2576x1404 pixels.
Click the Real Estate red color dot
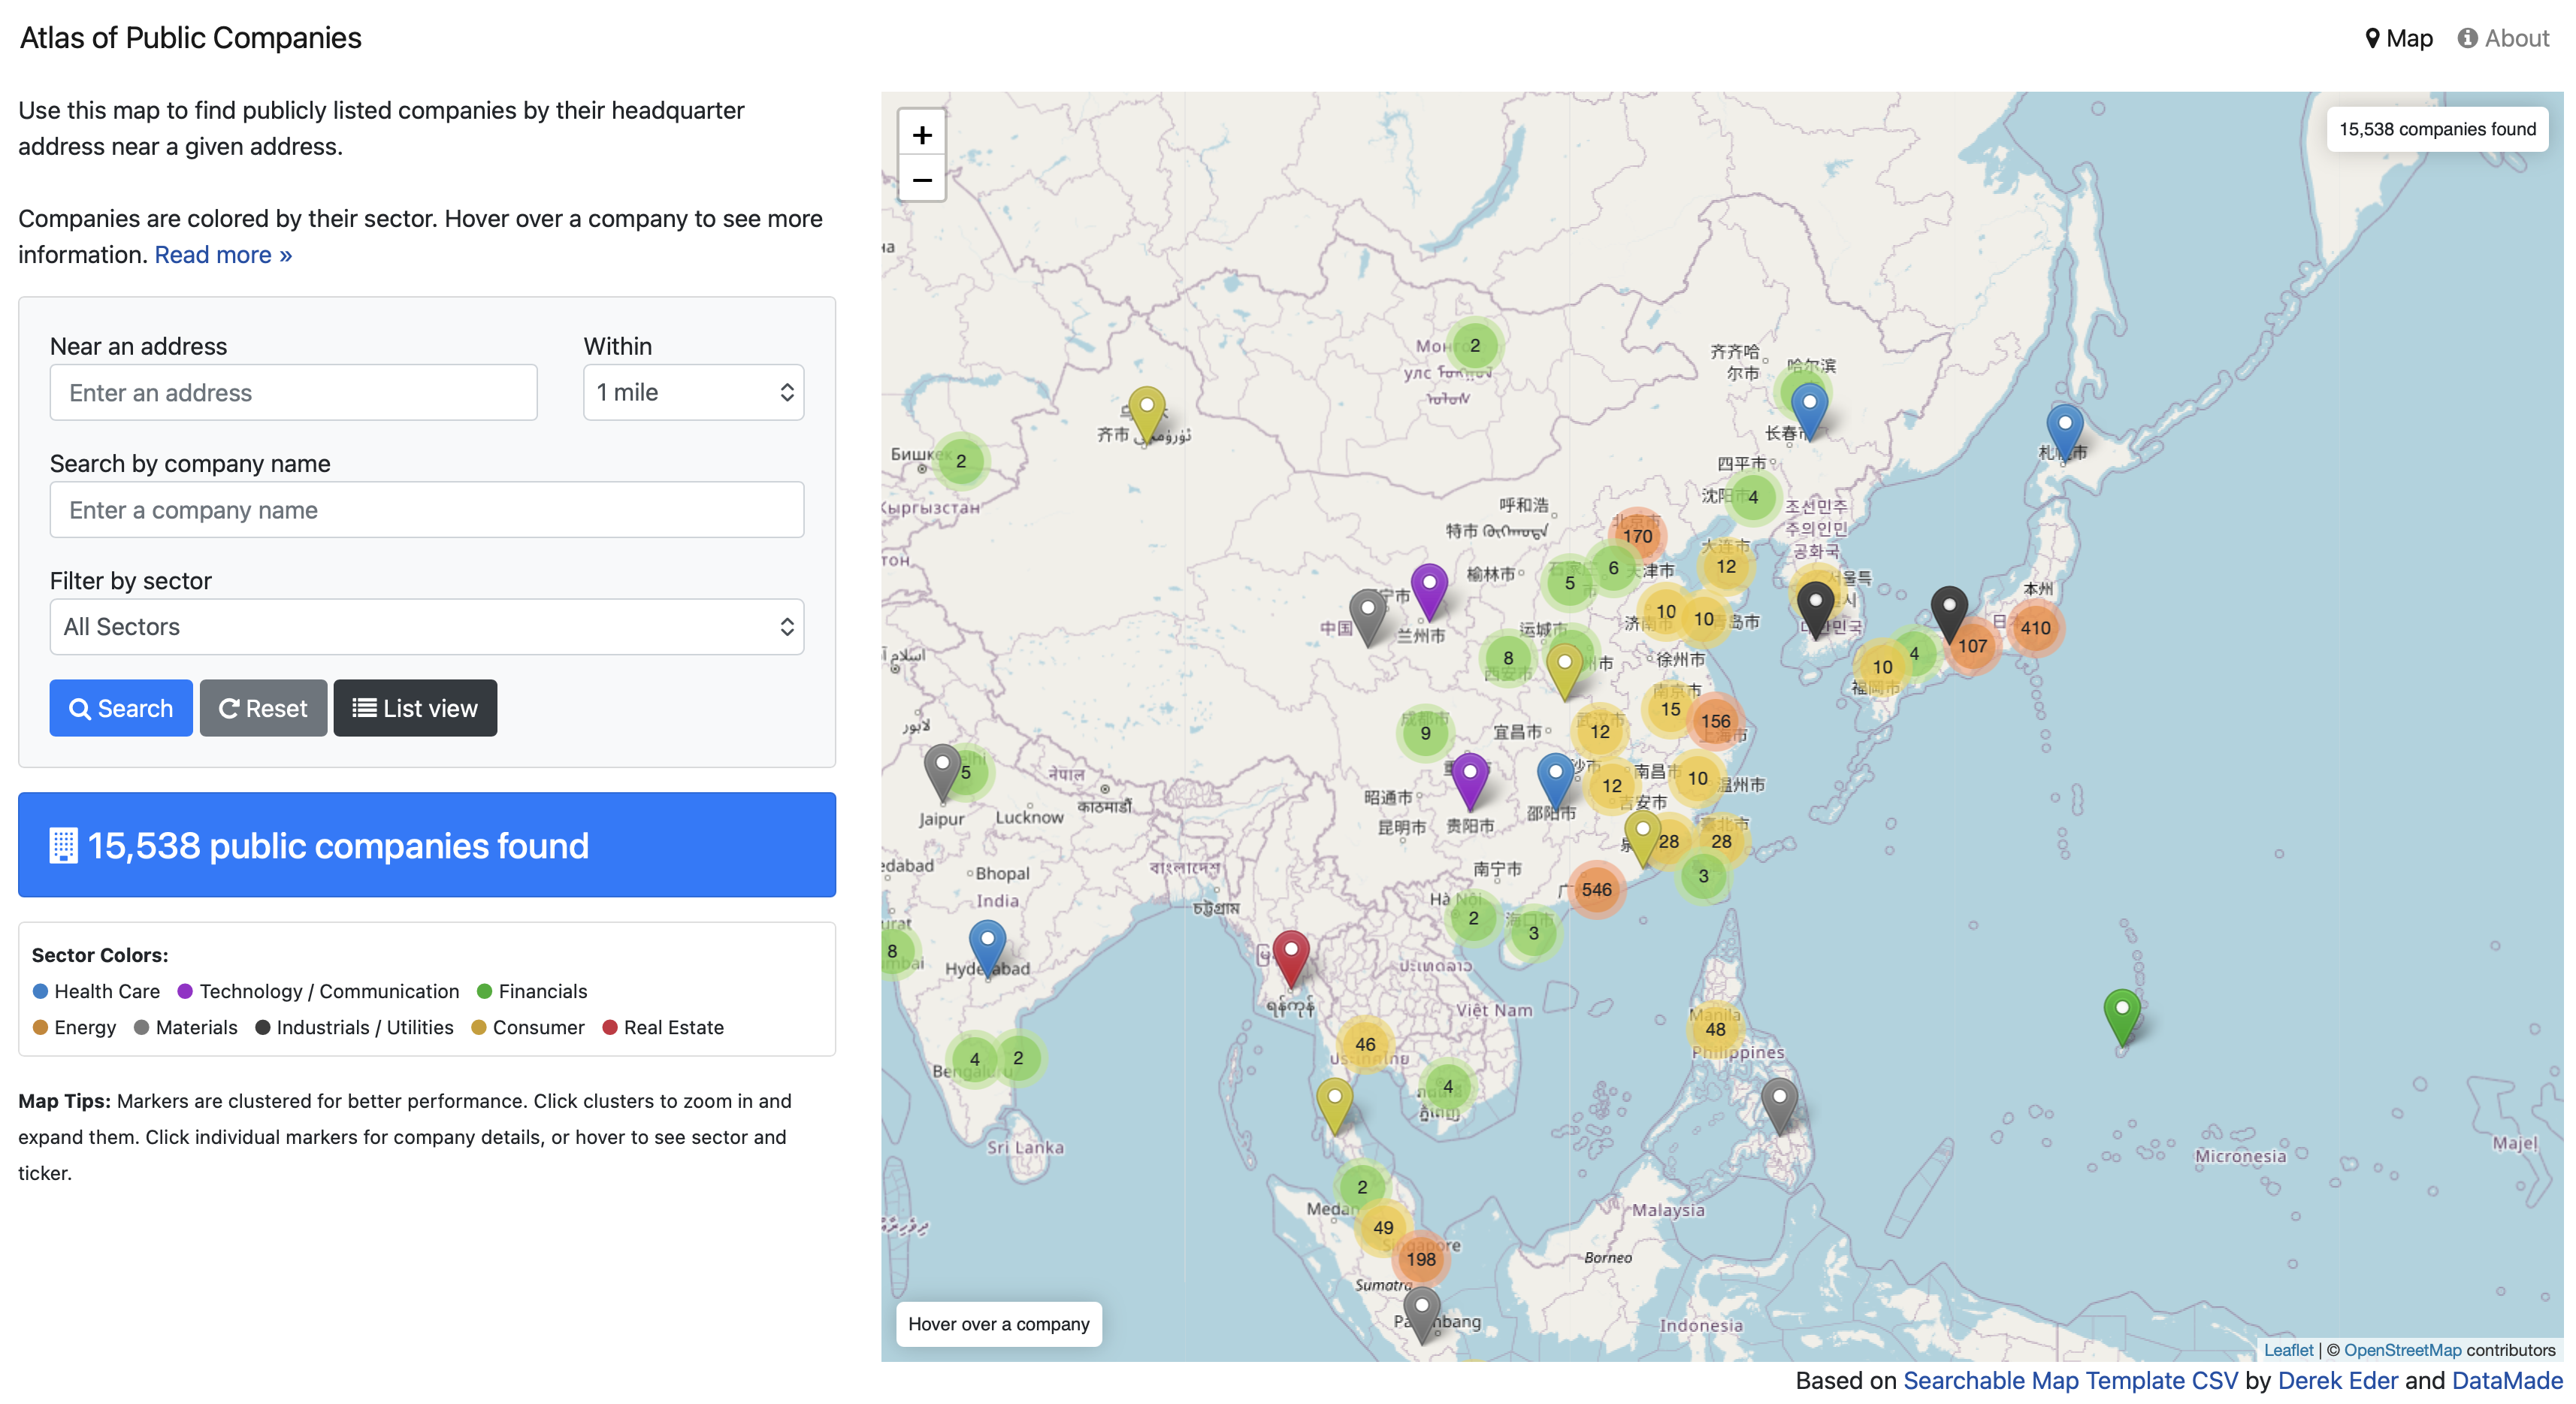tap(610, 1027)
